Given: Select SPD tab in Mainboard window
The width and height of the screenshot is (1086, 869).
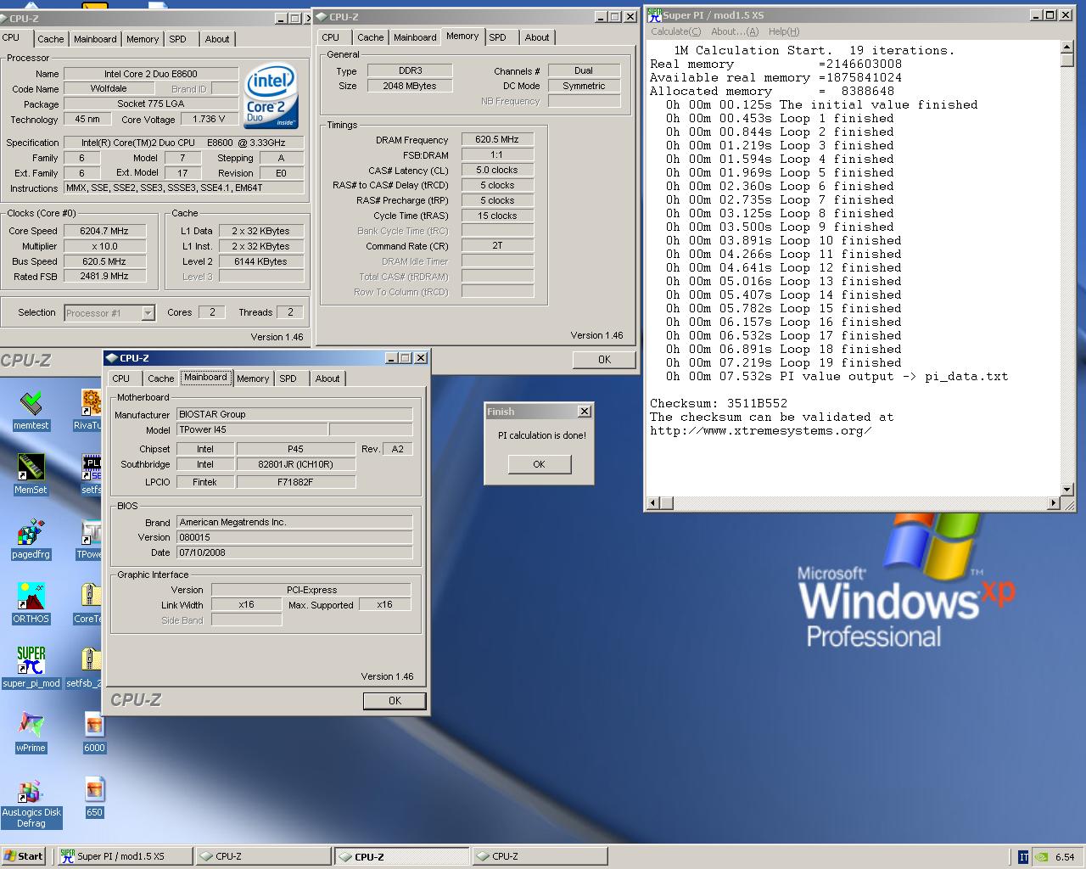Looking at the screenshot, I should pyautogui.click(x=288, y=378).
